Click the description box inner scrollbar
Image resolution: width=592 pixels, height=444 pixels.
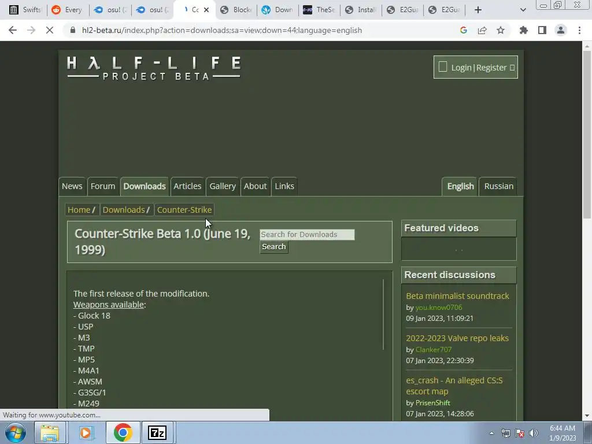coord(383,314)
